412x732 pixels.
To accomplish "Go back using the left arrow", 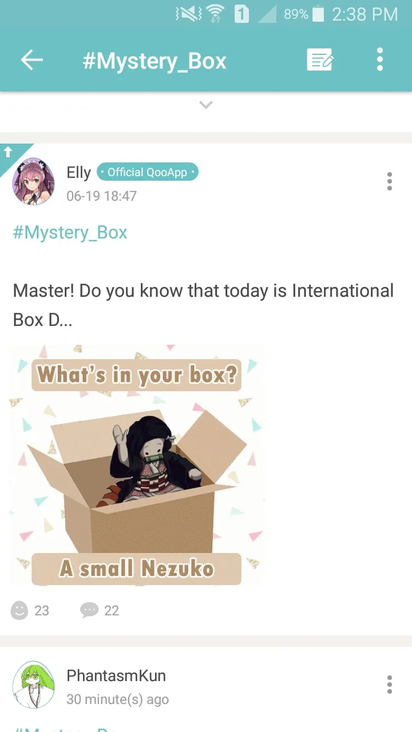I will tap(31, 60).
